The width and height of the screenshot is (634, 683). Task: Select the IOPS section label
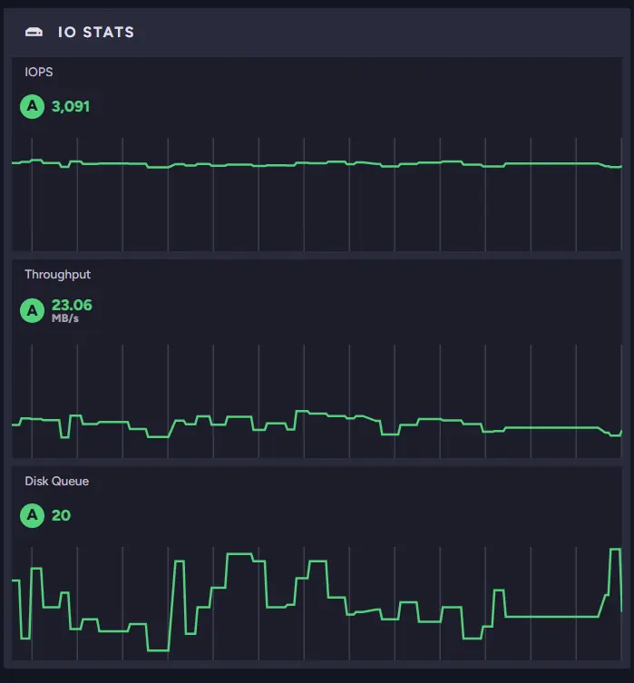pos(38,72)
